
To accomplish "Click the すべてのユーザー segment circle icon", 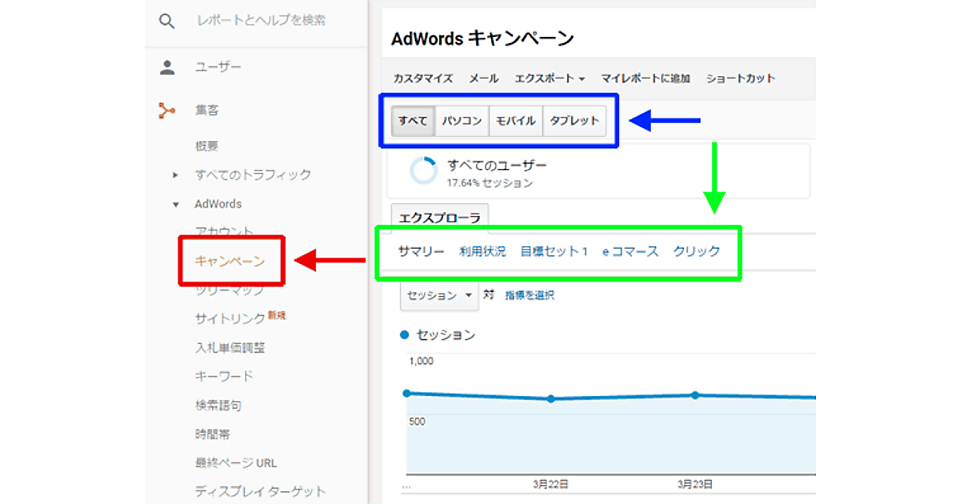I will point(423,171).
